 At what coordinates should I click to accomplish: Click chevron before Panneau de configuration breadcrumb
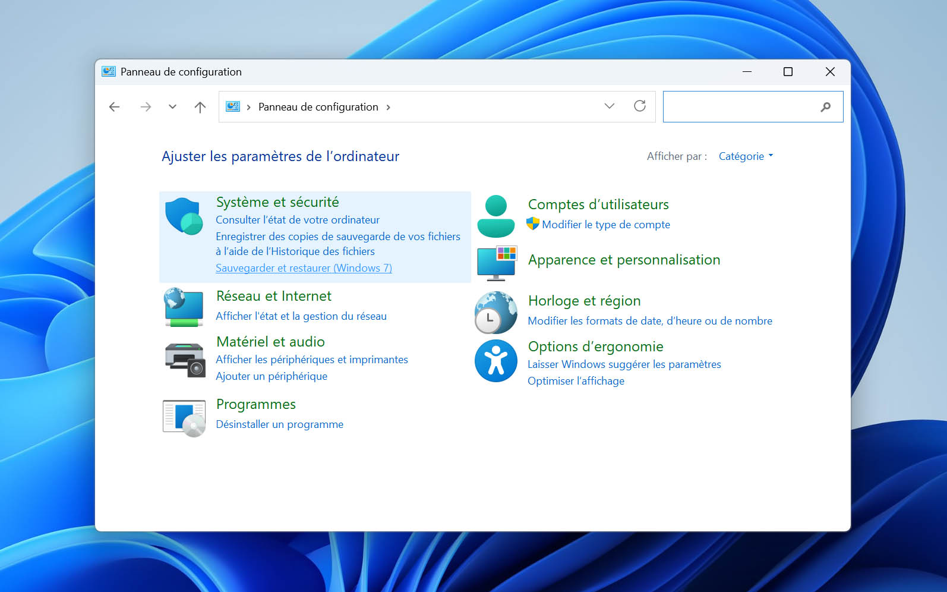click(248, 107)
